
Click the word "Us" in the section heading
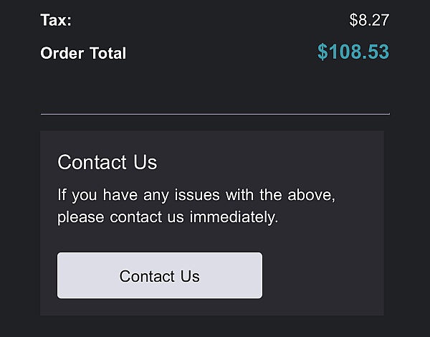coord(143,162)
